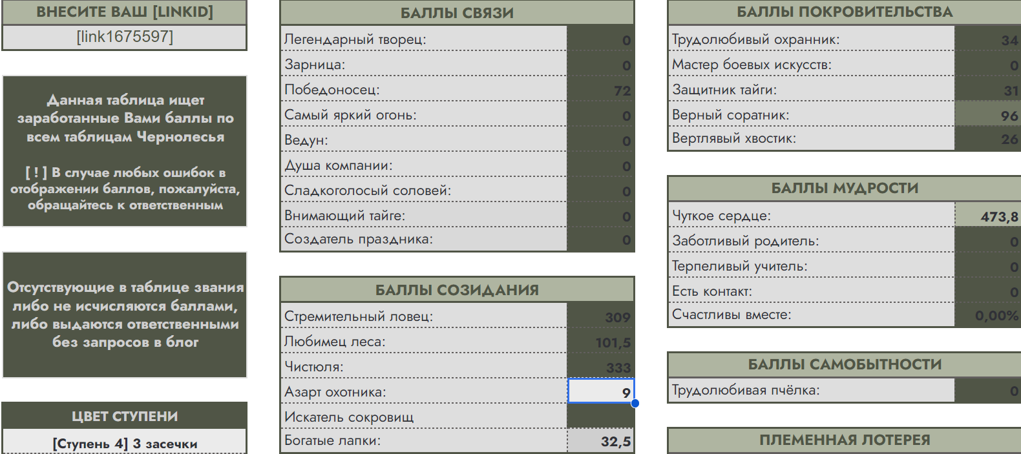Select the ПЛЕМЕННАЯ ЛОТЕРЕЯ header
The width and height of the screenshot is (1021, 454).
(x=844, y=440)
